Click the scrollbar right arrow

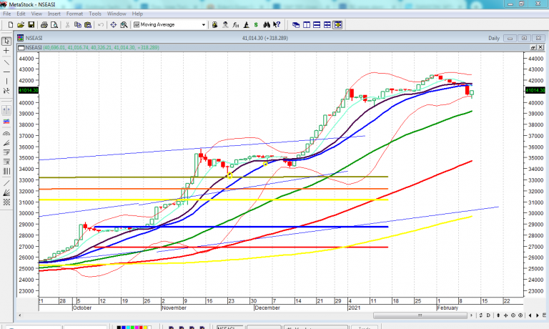click(471, 315)
